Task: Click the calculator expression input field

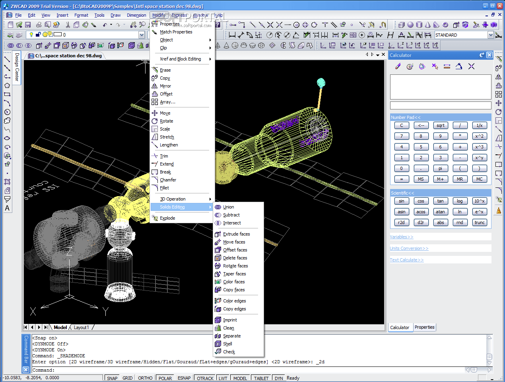Action: [x=441, y=105]
